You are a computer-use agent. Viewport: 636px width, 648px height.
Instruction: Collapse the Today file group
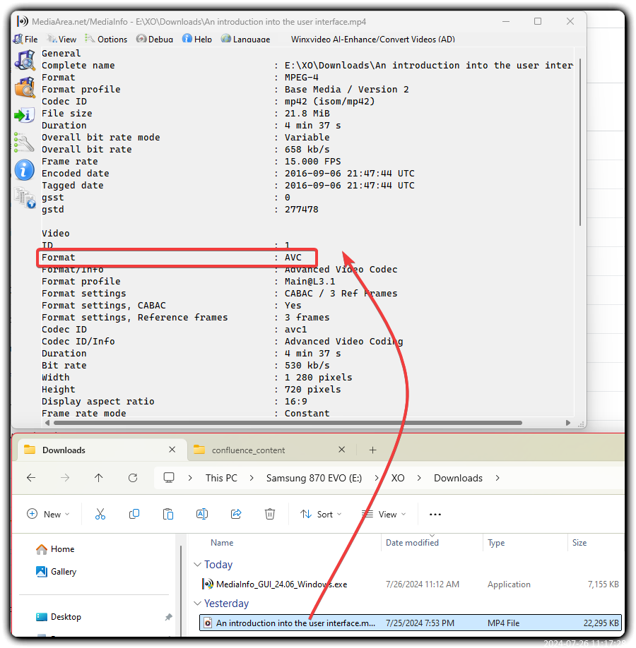[198, 565]
